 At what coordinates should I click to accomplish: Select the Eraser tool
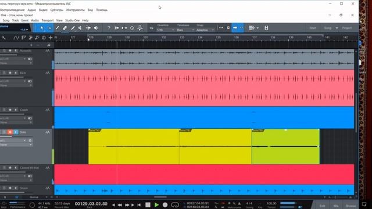(x=65, y=28)
